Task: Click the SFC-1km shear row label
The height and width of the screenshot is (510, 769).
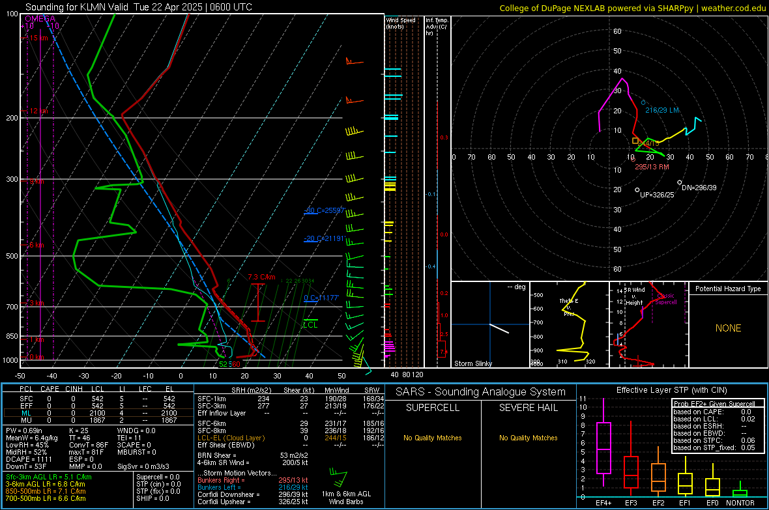Action: [x=211, y=399]
